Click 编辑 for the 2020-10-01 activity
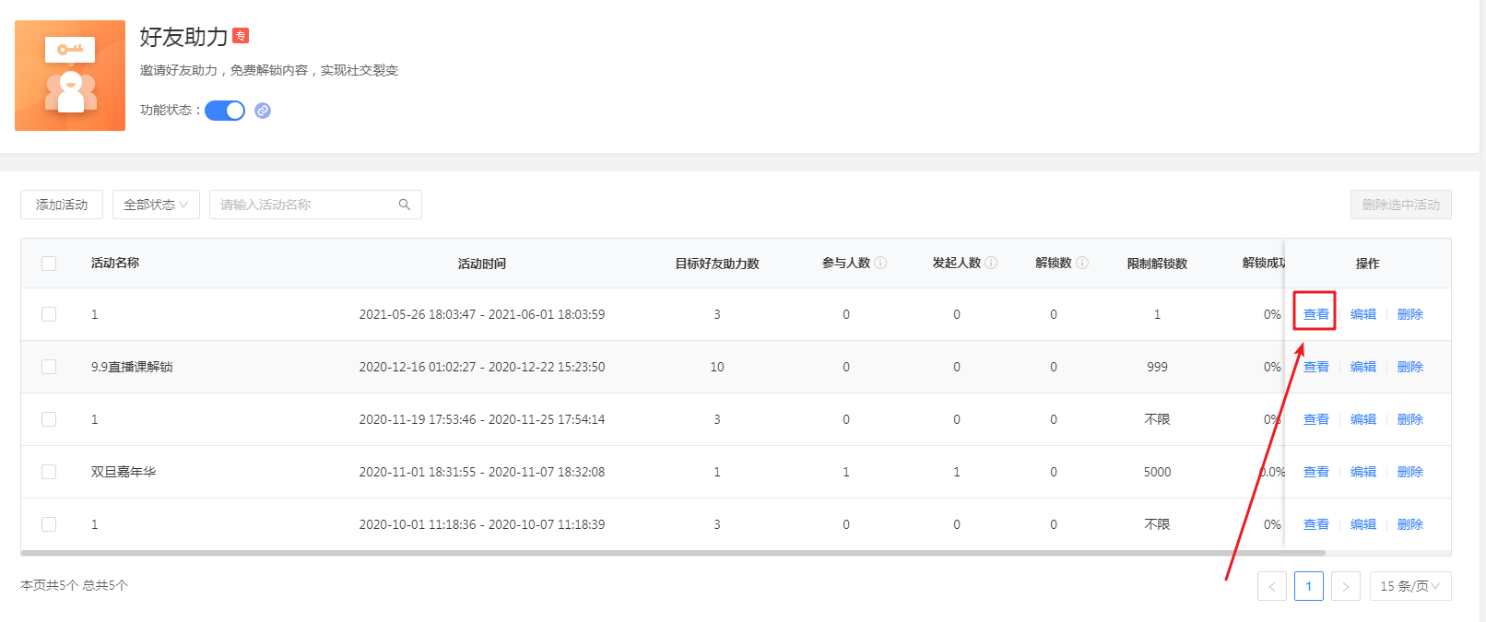This screenshot has width=1486, height=622. point(1362,524)
